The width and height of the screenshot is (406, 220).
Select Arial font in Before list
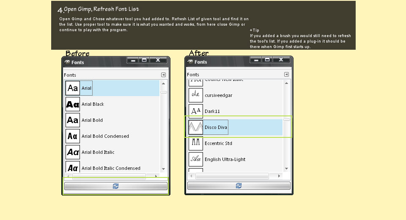(112, 88)
